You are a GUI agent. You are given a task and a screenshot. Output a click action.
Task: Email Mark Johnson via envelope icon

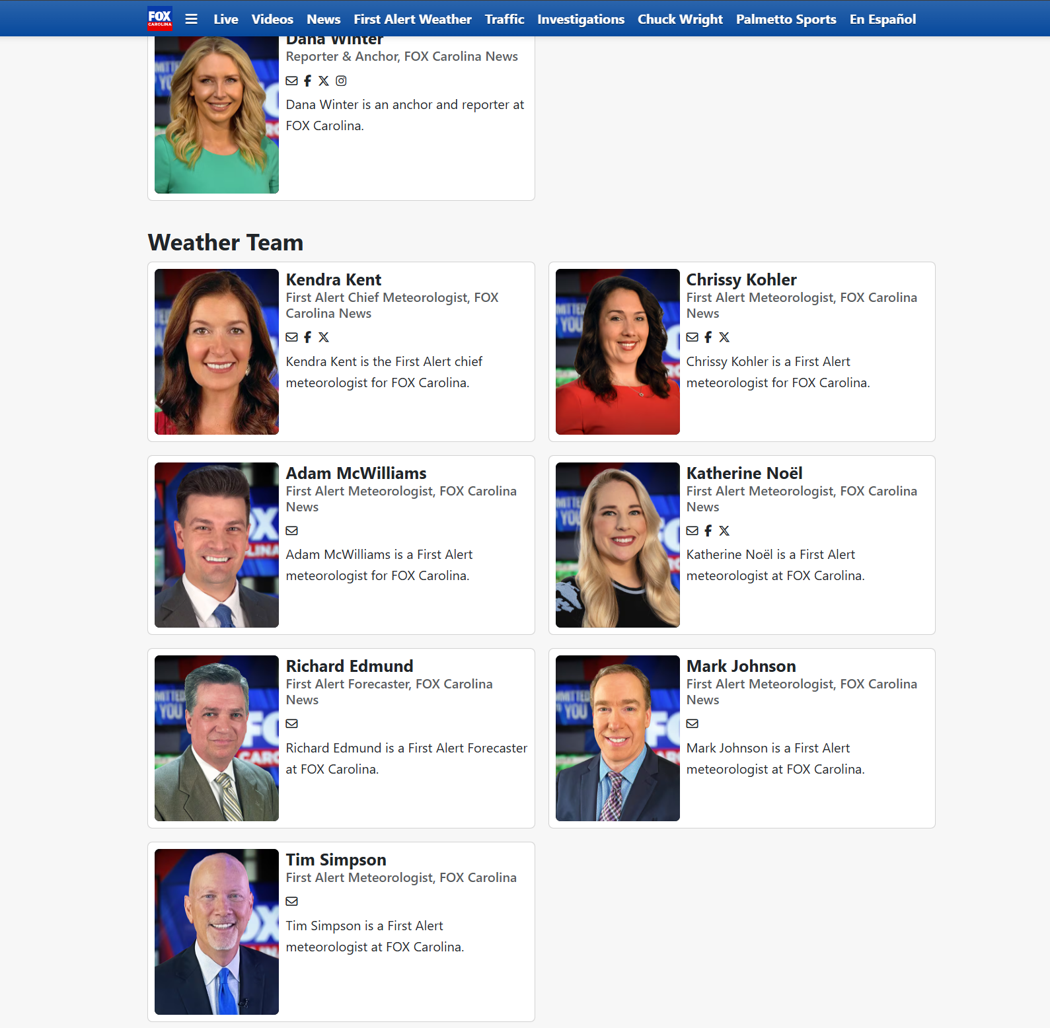tap(692, 723)
